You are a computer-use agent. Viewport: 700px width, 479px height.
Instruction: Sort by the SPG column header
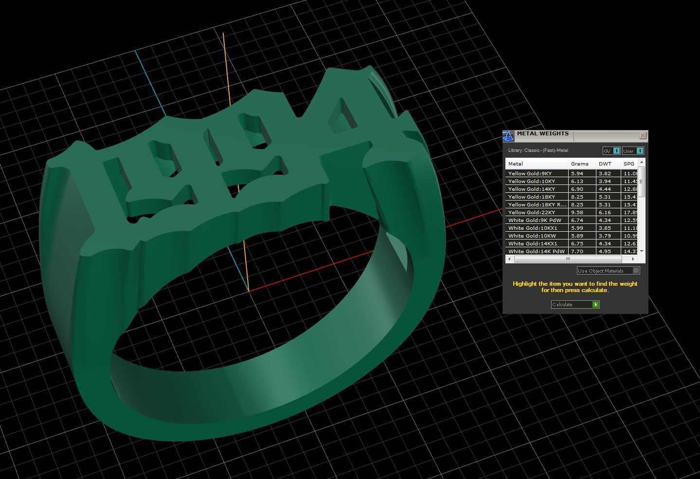pyautogui.click(x=629, y=164)
